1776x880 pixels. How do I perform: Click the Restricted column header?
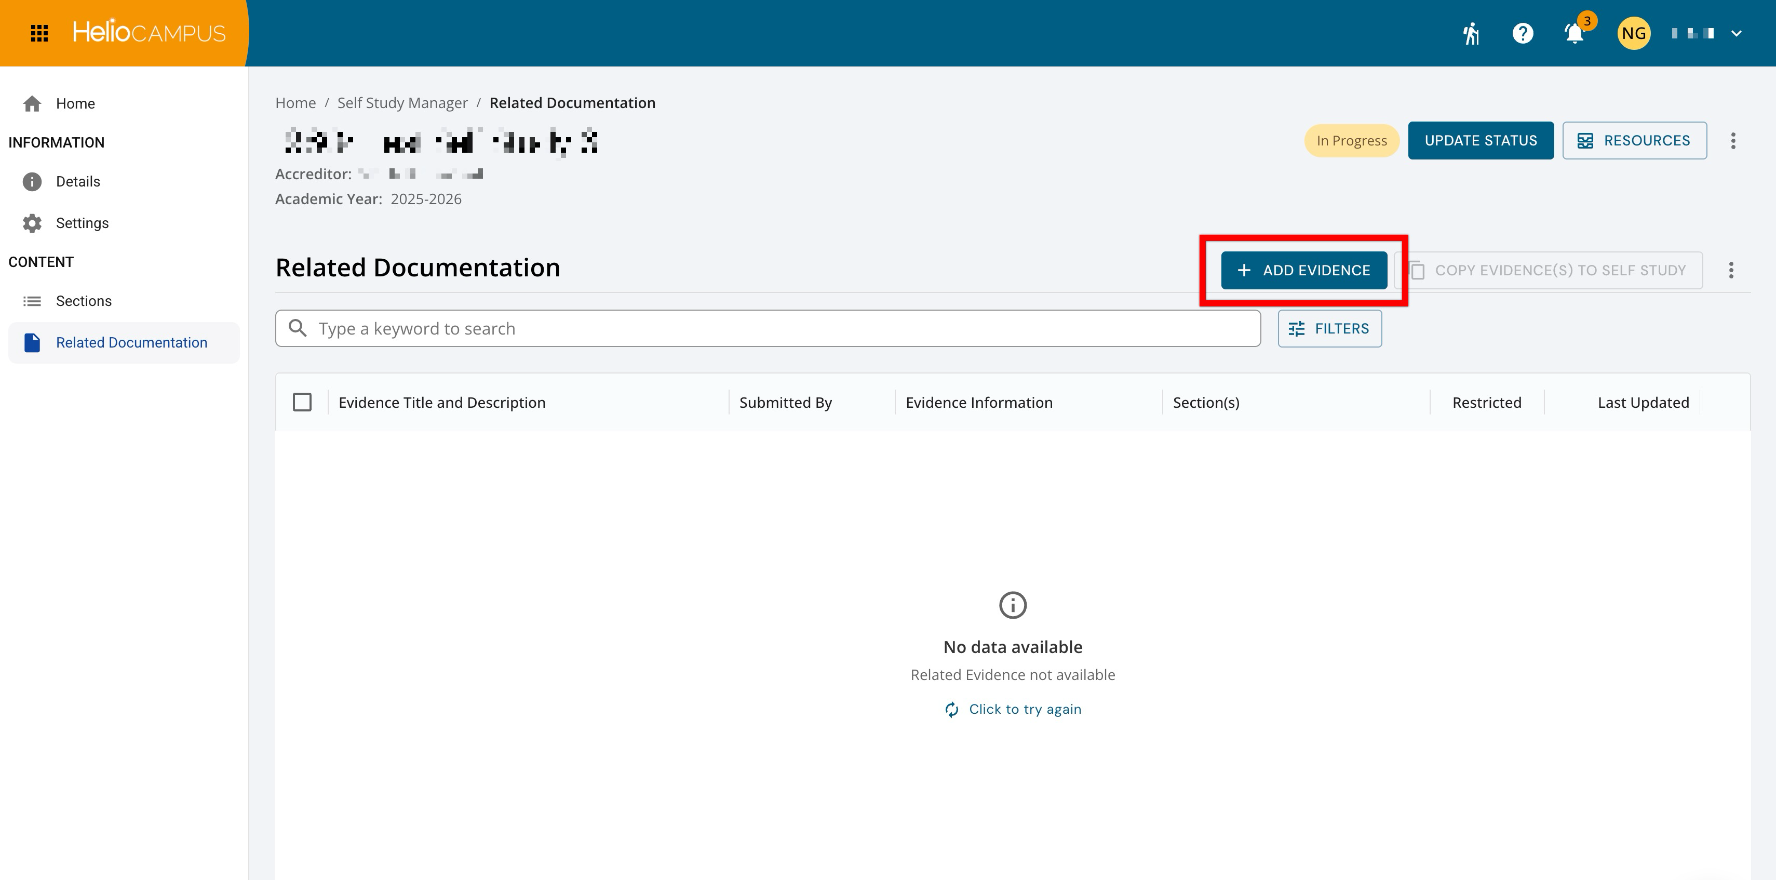1486,403
